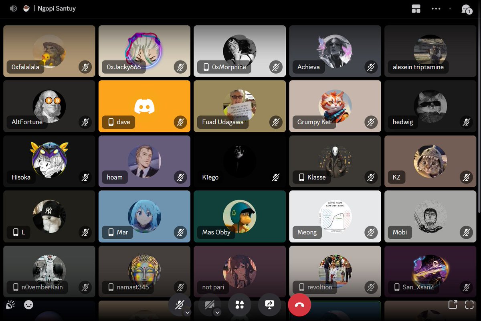Open the Activities launcher button
This screenshot has width=481, height=321.
[x=239, y=305]
